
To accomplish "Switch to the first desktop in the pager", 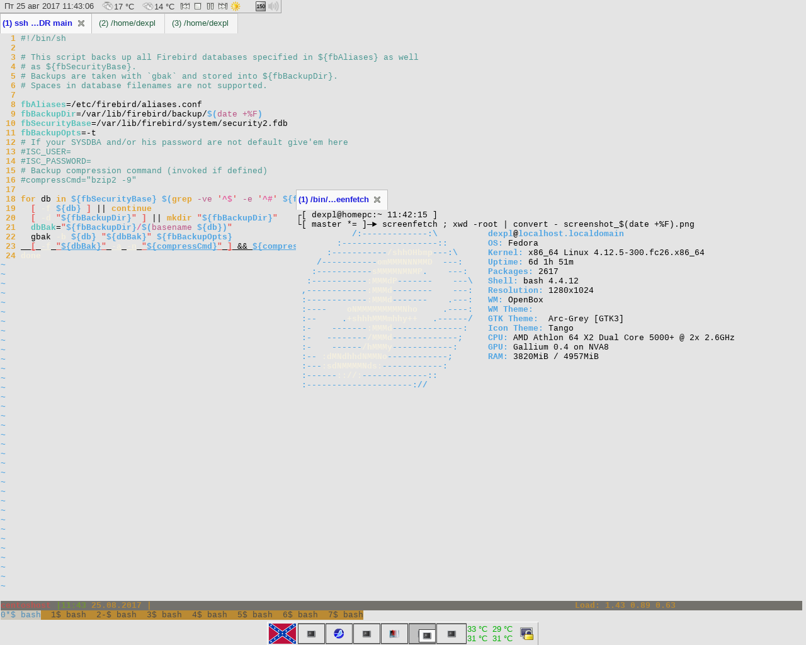I will click(311, 634).
